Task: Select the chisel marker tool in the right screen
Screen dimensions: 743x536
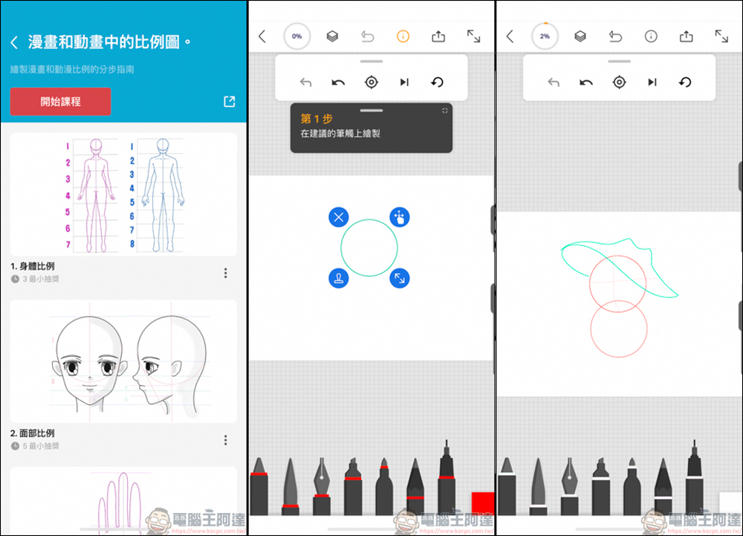Action: (x=600, y=486)
